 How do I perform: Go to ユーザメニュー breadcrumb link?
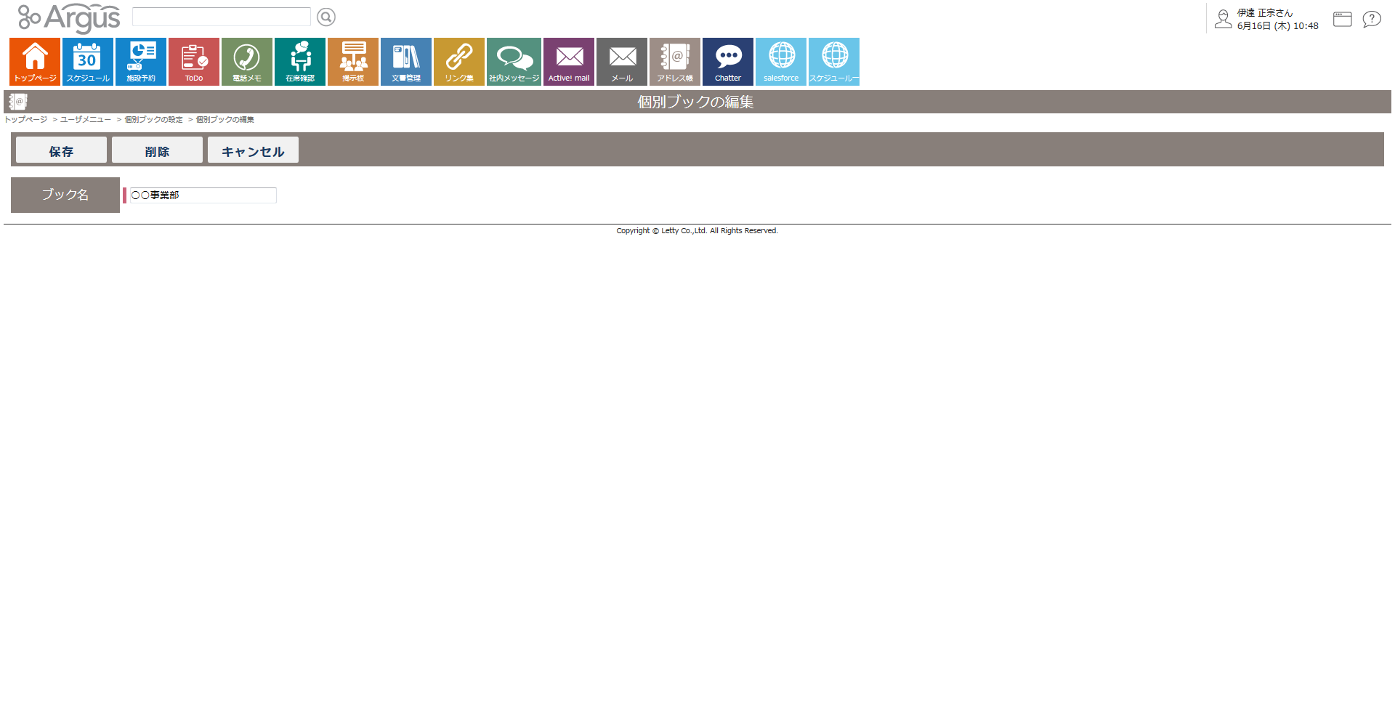tap(86, 119)
